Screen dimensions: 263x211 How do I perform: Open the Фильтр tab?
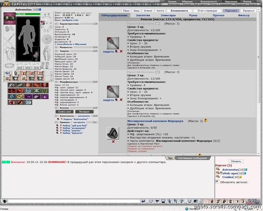tap(244, 15)
